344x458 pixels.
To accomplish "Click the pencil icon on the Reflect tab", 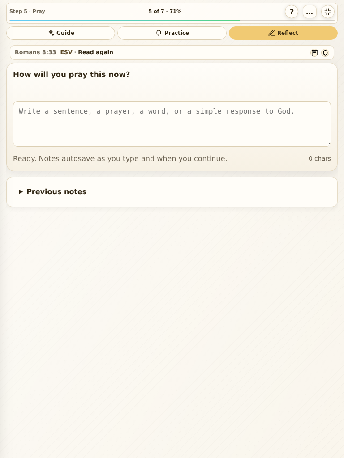I will pos(271,33).
